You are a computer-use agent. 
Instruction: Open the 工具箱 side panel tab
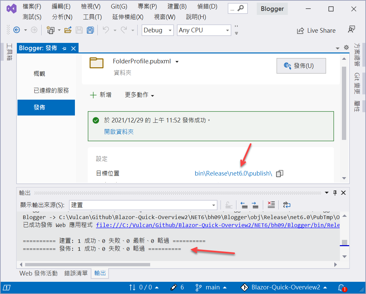[9, 52]
